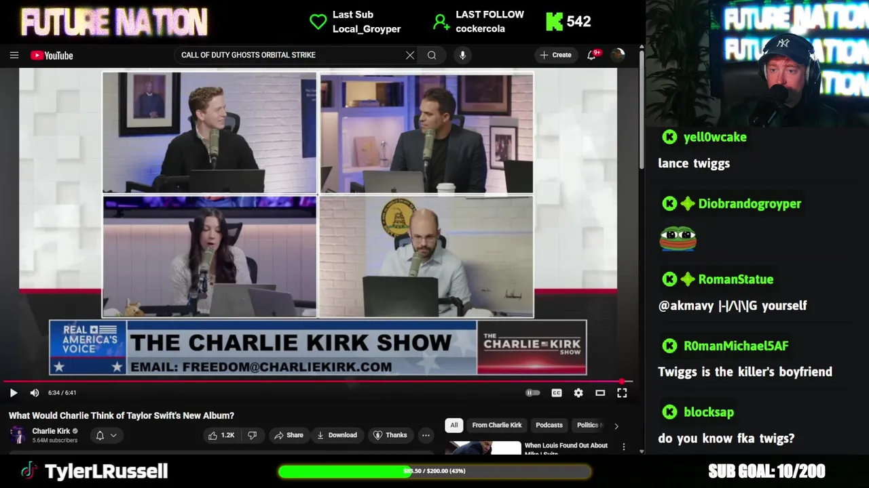Select the From Charlie Kirk chip
This screenshot has height=488, width=869.
497,425
